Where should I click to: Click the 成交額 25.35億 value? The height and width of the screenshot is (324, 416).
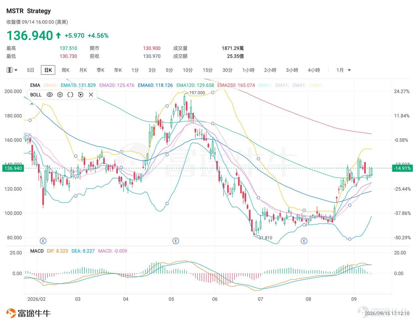coord(235,56)
